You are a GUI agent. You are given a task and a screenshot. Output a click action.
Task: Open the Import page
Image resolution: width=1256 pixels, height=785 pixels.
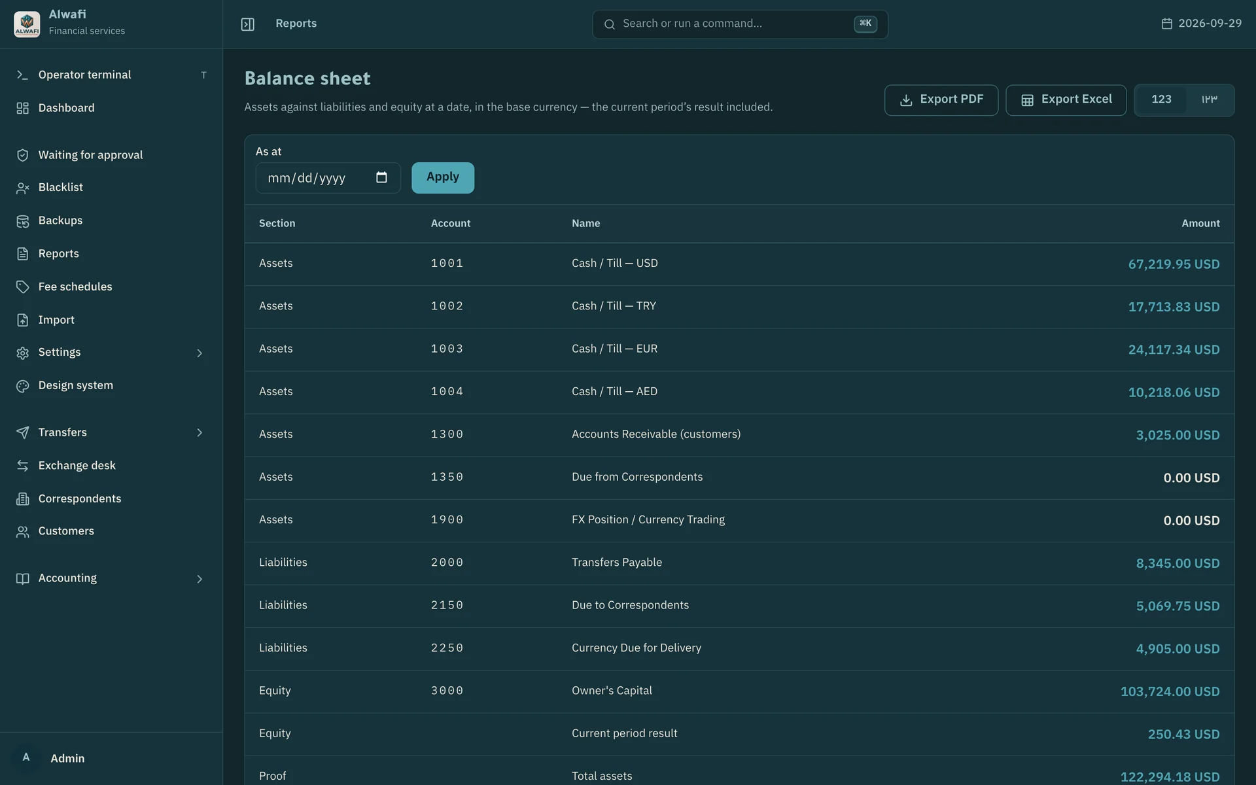pyautogui.click(x=111, y=320)
